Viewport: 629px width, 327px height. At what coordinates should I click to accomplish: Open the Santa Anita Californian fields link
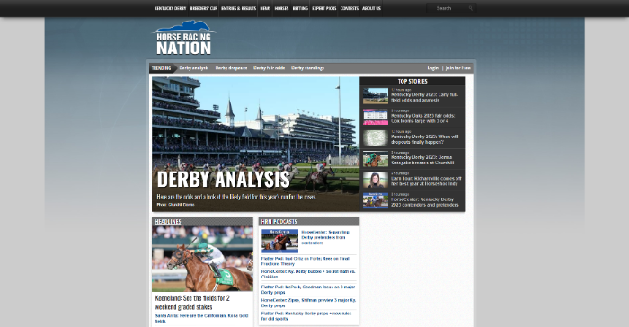[x=202, y=319]
